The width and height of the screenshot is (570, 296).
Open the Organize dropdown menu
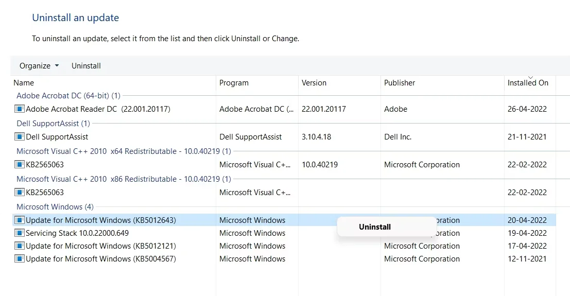tap(39, 66)
